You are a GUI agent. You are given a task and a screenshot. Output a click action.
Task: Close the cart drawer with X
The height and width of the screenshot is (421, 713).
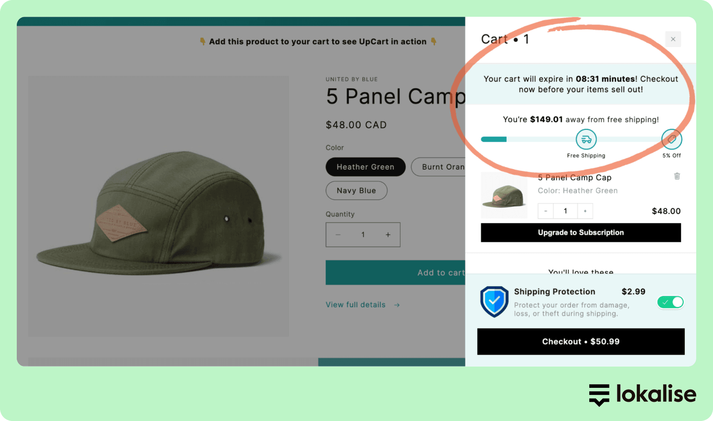tap(673, 39)
